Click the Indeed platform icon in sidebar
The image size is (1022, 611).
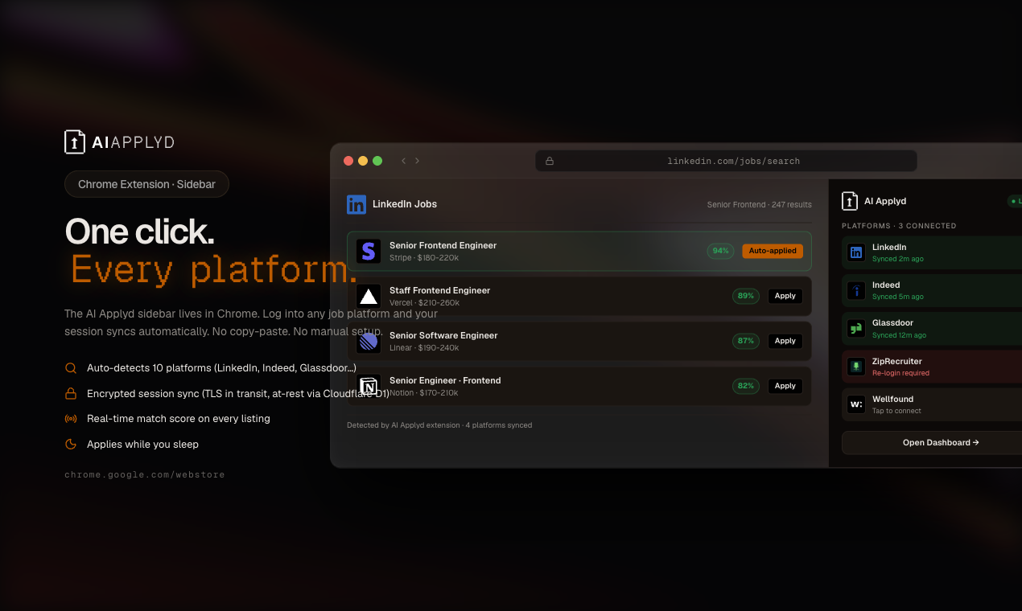856,290
